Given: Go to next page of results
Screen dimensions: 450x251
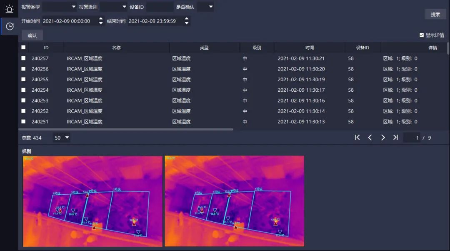Looking at the screenshot, I should (x=383, y=138).
